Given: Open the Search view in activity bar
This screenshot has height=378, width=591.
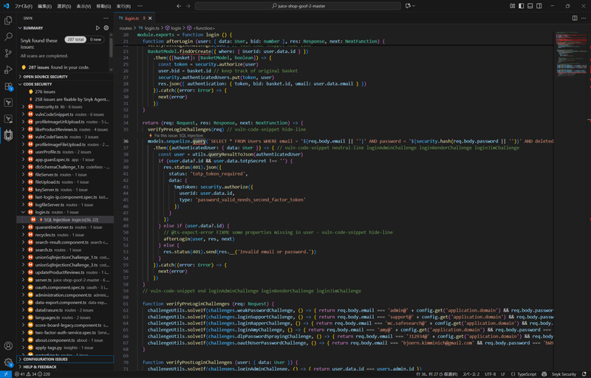Looking at the screenshot, I should point(8,36).
